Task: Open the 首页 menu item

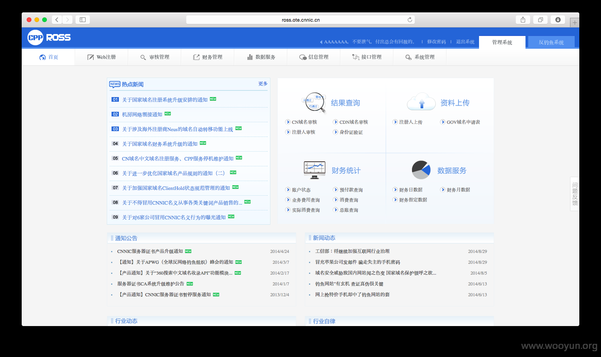Action: pos(48,57)
